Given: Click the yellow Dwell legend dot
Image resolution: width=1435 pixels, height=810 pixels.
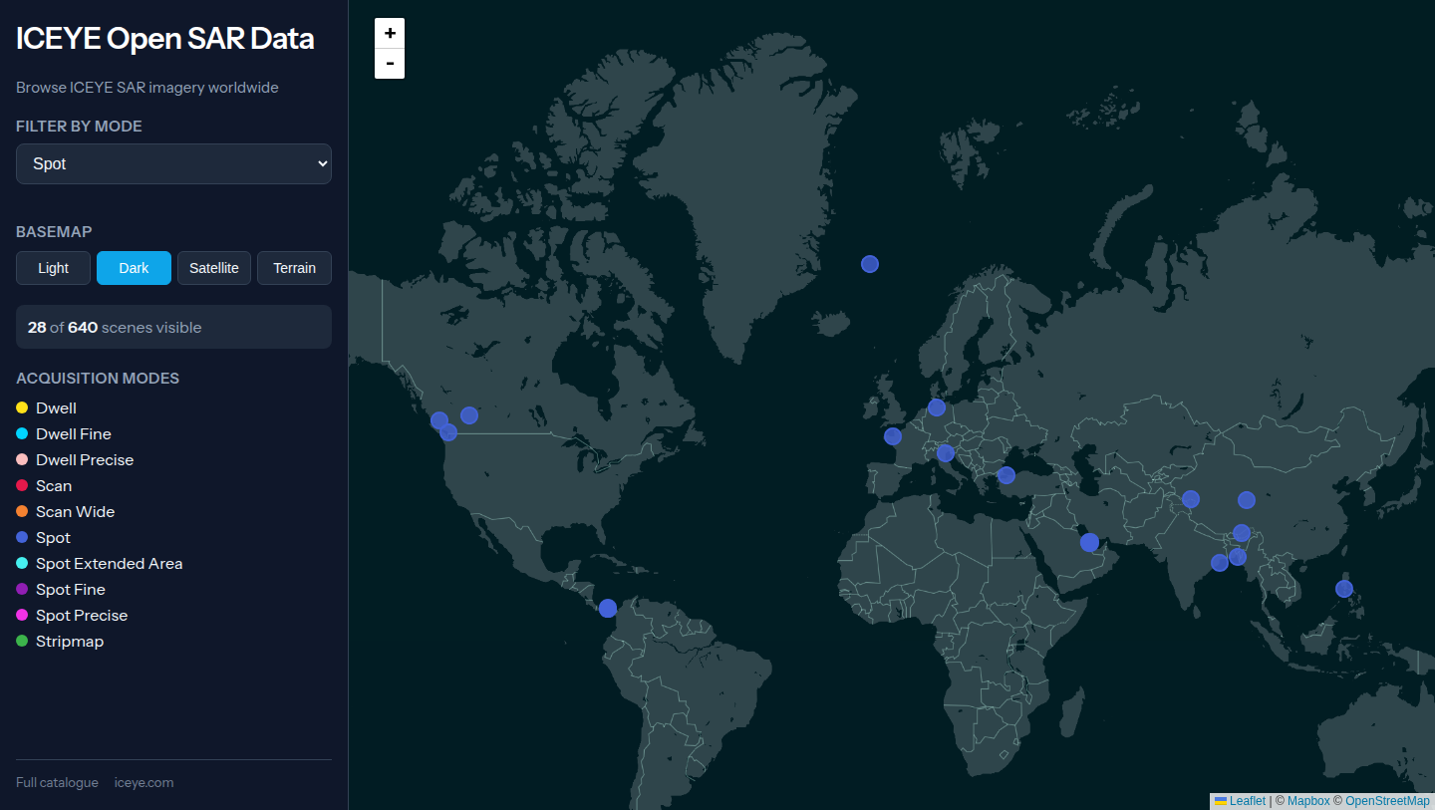Looking at the screenshot, I should tap(22, 408).
